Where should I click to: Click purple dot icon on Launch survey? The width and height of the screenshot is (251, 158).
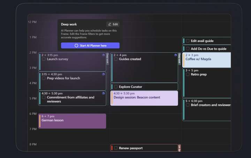coord(104,55)
